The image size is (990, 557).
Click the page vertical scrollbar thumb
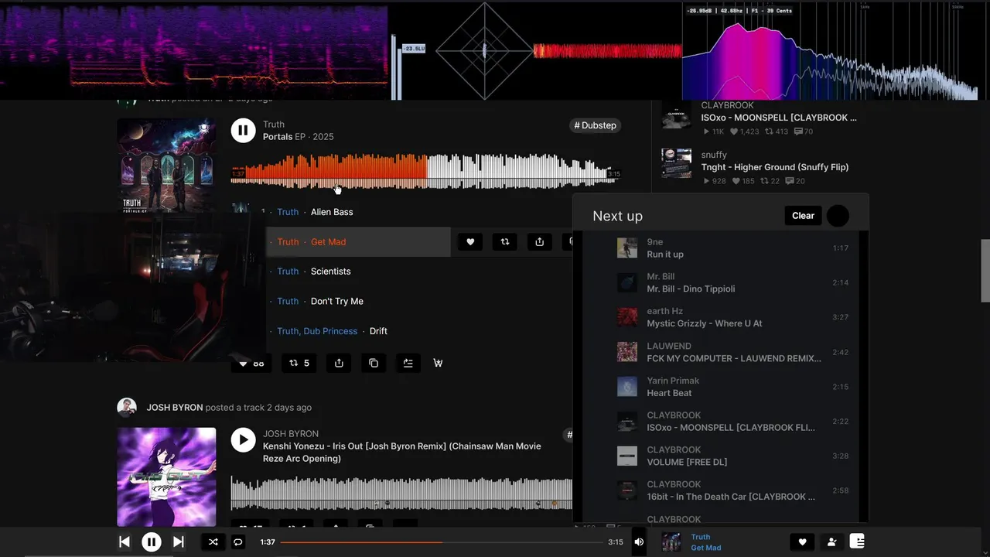985,271
